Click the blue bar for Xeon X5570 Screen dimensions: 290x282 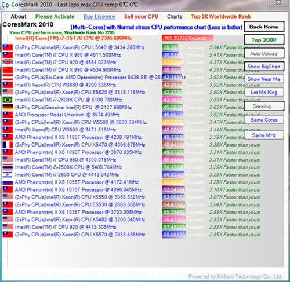174,235
